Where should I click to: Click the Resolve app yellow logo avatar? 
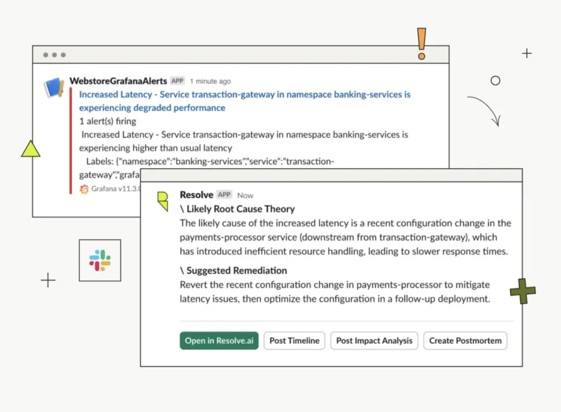coord(163,201)
